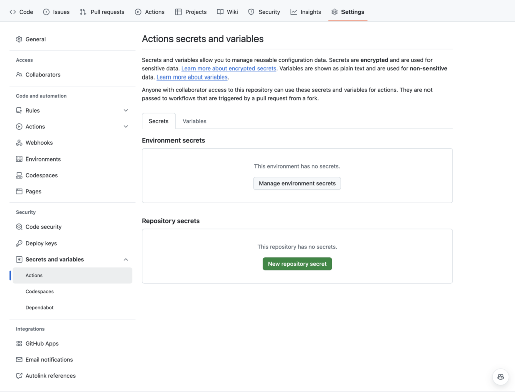Click Manage environment secrets button

point(297,183)
